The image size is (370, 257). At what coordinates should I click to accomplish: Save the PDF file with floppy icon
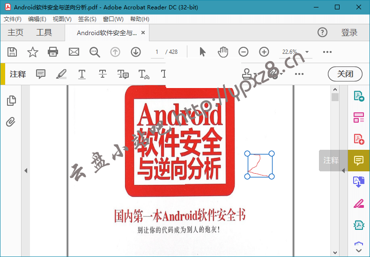[x=12, y=52]
